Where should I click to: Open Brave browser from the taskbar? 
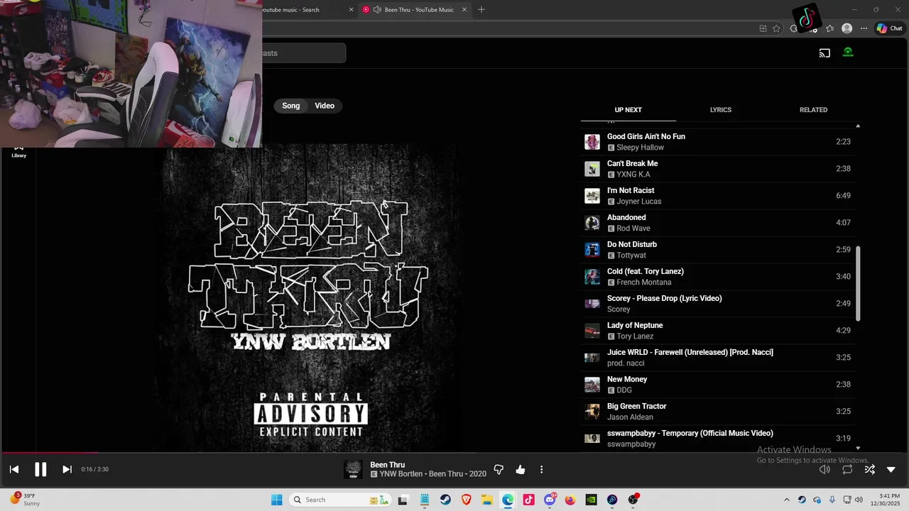pos(466,500)
